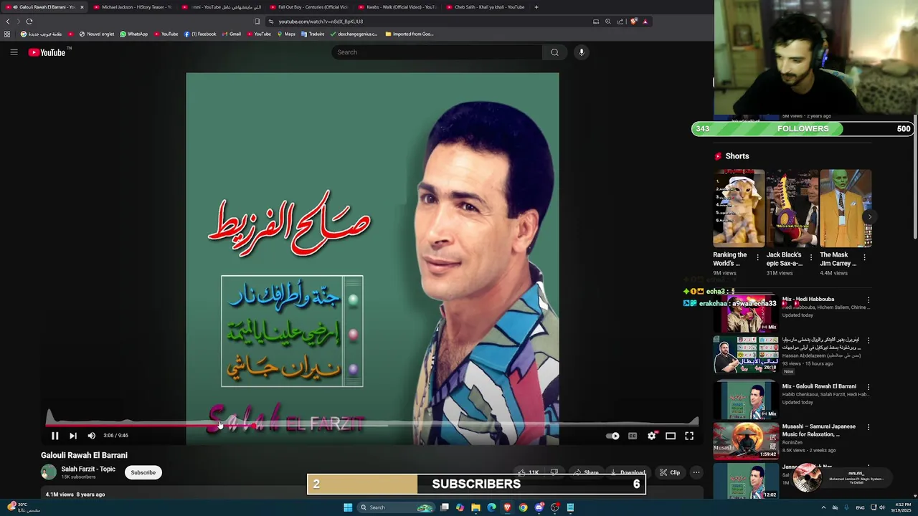The image size is (918, 516).
Task: Open the apps grid in bookmarks bar
Action: [x=7, y=34]
